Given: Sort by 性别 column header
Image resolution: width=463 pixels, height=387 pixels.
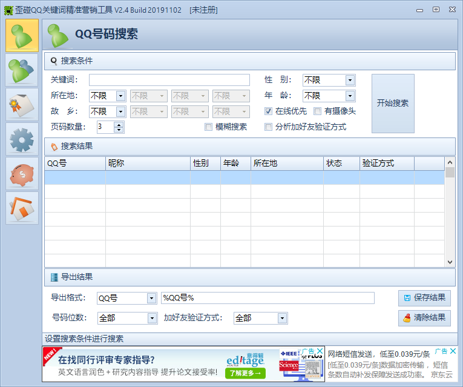Looking at the screenshot, I should pyautogui.click(x=206, y=164).
